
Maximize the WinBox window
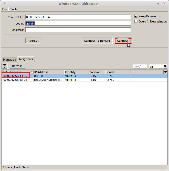[x=158, y=4]
